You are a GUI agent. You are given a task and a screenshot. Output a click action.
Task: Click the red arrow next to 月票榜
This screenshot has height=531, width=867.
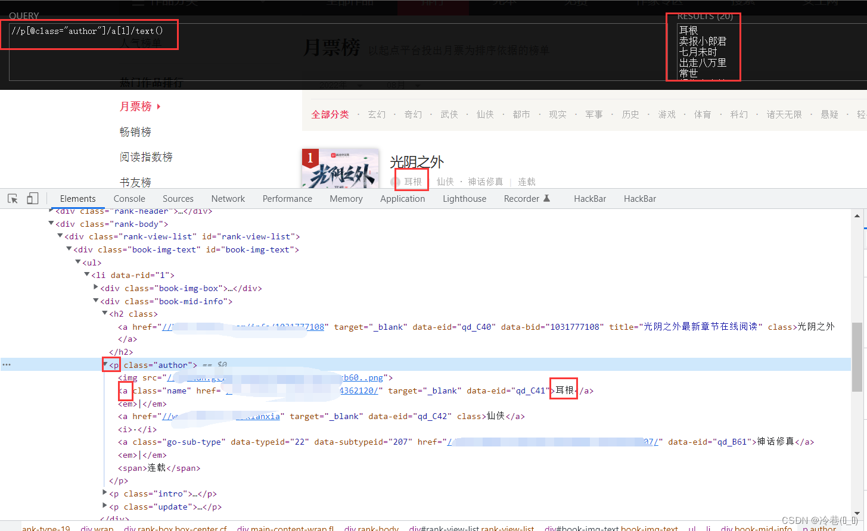(x=159, y=107)
